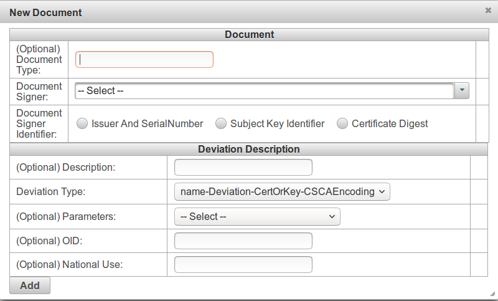The image size is (498, 301).
Task: Close the New Document dialog
Action: pyautogui.click(x=488, y=11)
